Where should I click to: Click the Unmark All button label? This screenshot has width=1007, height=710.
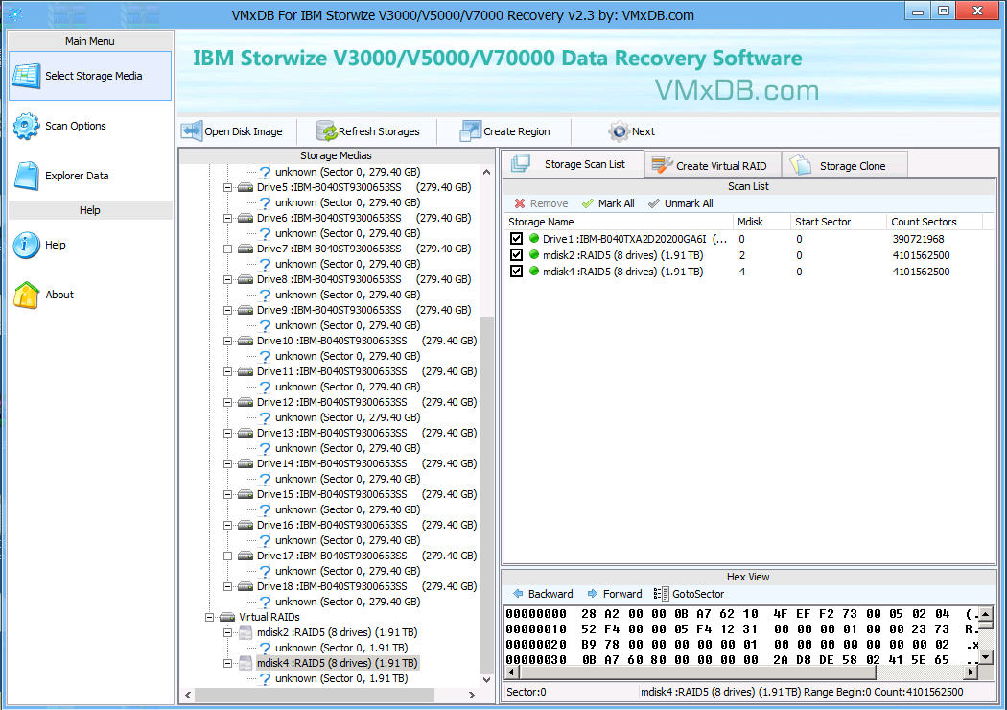coord(689,203)
